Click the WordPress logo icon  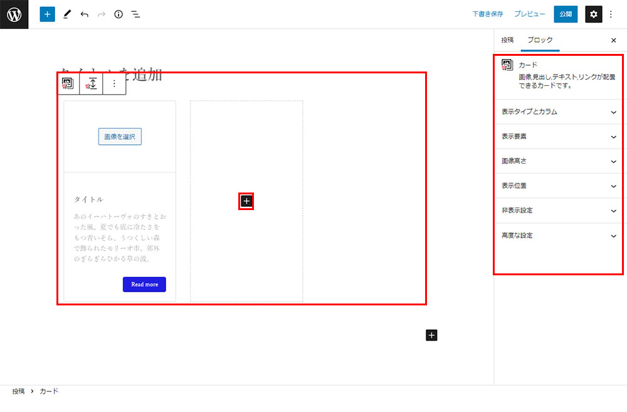tap(14, 14)
